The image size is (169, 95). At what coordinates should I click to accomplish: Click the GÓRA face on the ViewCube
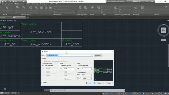point(163,30)
